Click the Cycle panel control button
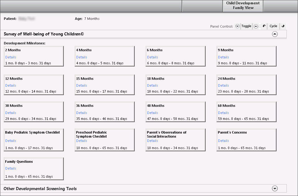This screenshot has width=298, height=196. (x=273, y=26)
